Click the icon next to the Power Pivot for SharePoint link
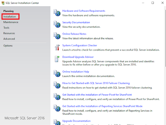Viewport: 166px width, 125px height. click(x=57, y=97)
